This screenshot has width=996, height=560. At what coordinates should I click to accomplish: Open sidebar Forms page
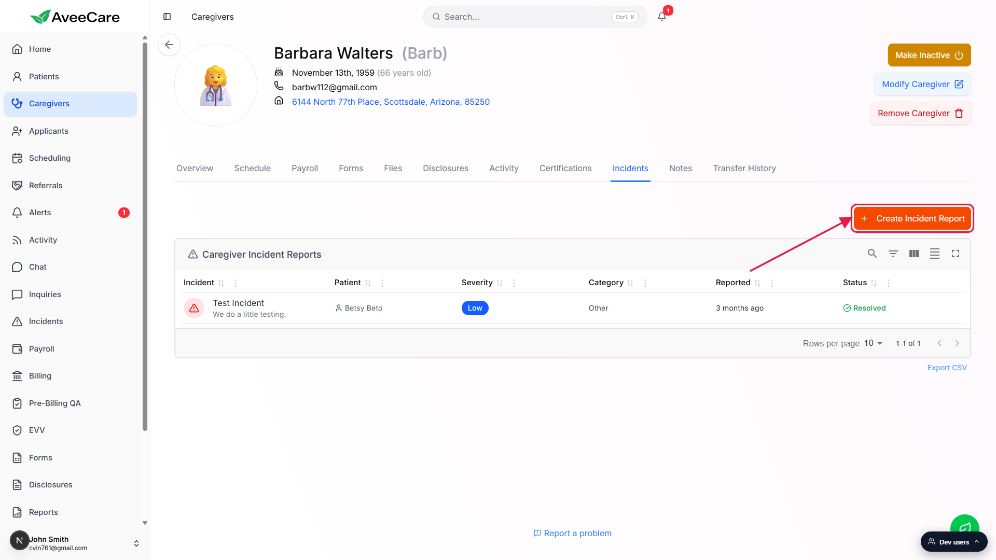pos(71,458)
